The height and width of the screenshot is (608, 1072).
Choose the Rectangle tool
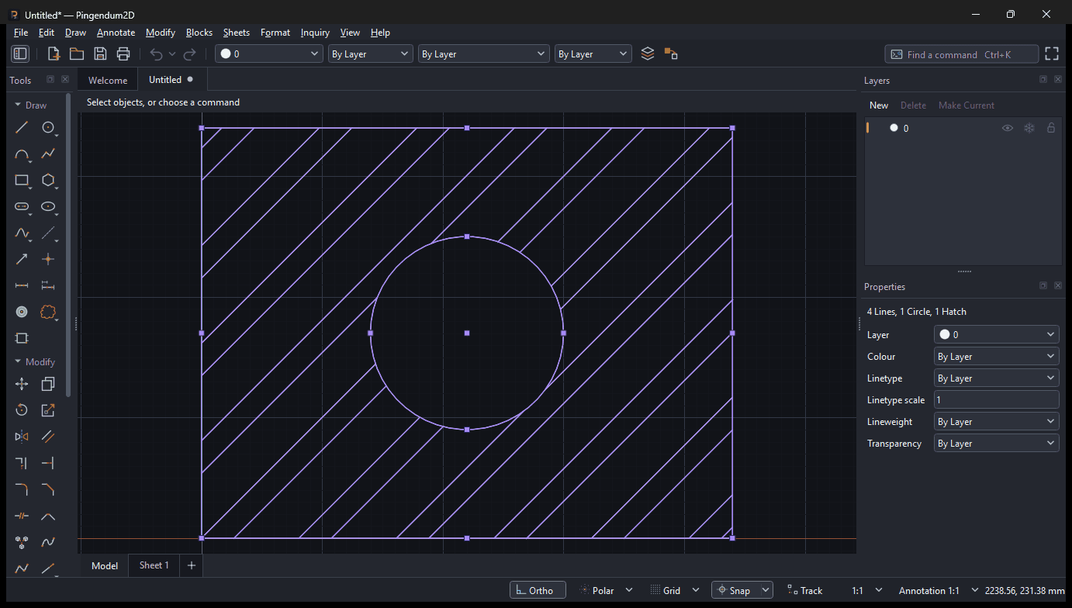[x=22, y=181]
